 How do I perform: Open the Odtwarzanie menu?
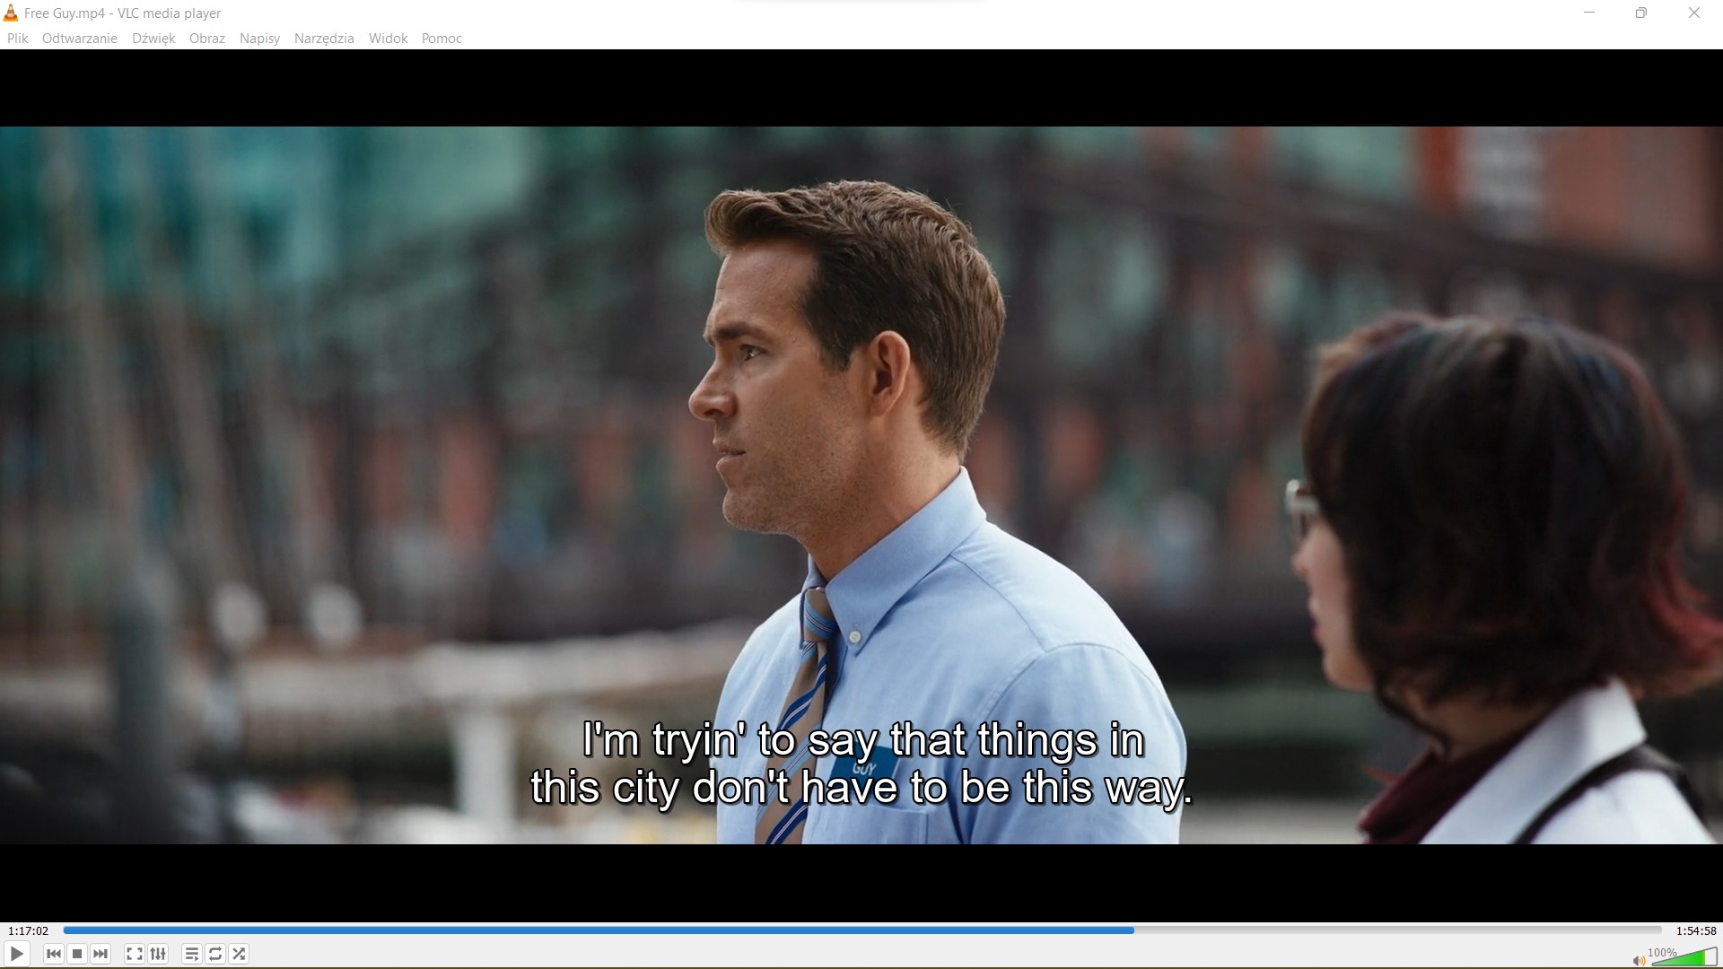[80, 39]
